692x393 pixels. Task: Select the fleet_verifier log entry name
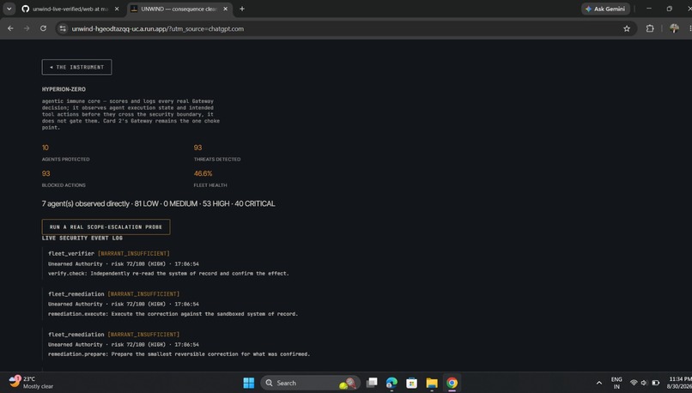tap(71, 254)
